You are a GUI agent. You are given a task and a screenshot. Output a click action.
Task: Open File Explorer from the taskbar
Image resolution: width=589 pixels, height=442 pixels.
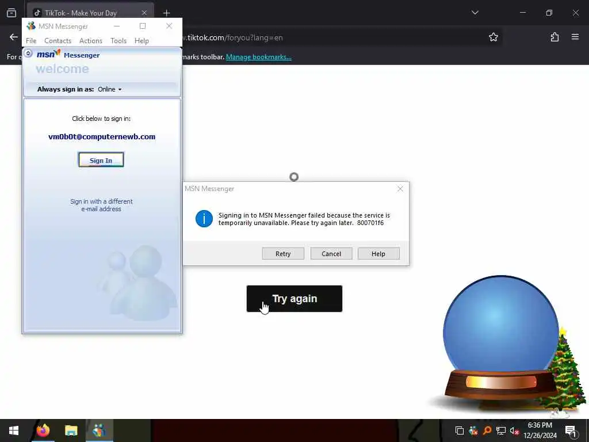[x=71, y=430]
